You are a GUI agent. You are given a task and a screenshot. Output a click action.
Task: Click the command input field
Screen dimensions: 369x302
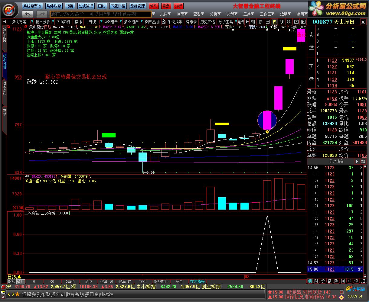[x=100, y=14]
